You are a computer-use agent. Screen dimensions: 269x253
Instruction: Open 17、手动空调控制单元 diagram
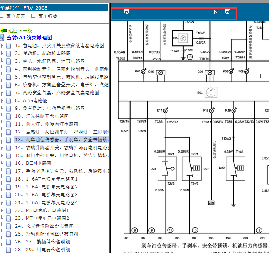point(62,171)
